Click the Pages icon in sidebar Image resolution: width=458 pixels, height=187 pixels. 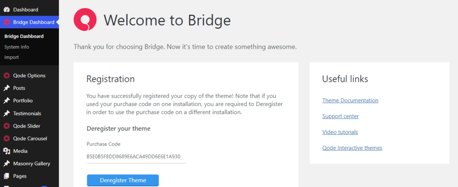(6, 176)
